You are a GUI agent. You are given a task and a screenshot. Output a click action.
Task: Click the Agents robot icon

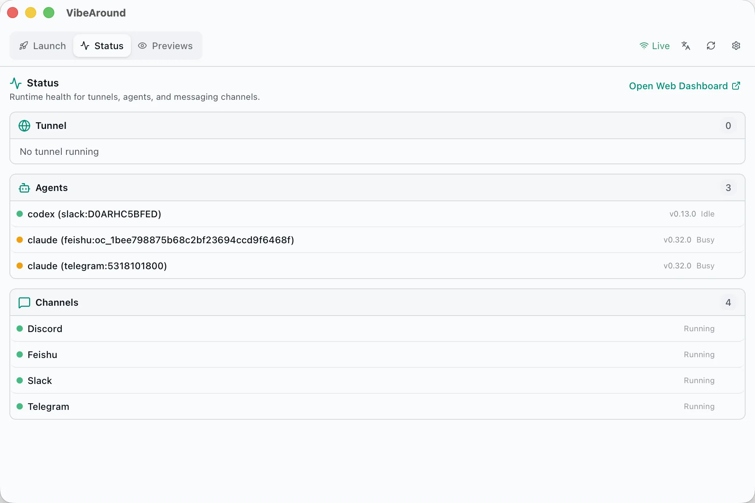click(x=24, y=188)
